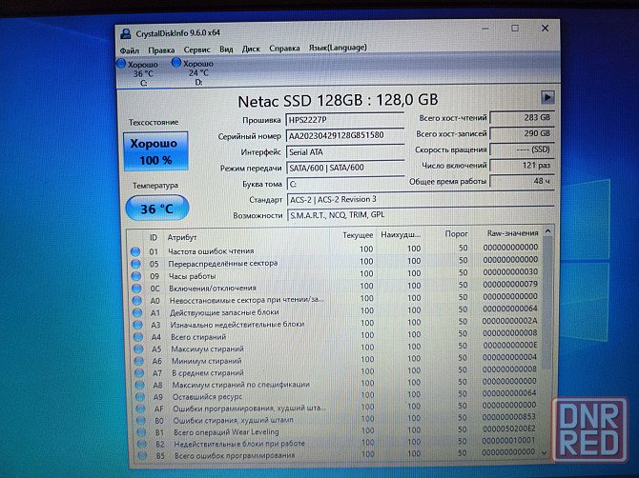Click the Интерфейс field Serial ATA
Screen dimensions: 639x478
[345, 151]
